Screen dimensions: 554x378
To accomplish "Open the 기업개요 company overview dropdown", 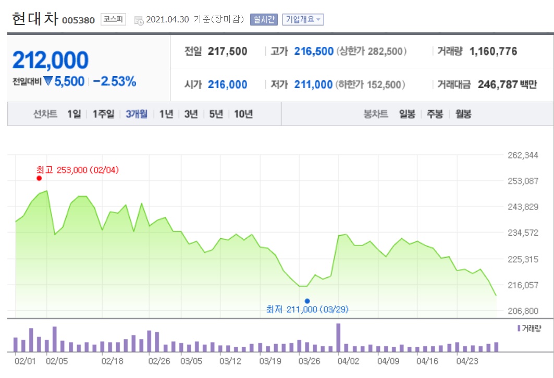I will [303, 19].
